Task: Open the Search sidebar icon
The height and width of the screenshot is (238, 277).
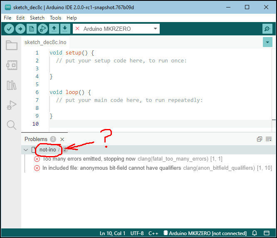Action: (12, 125)
